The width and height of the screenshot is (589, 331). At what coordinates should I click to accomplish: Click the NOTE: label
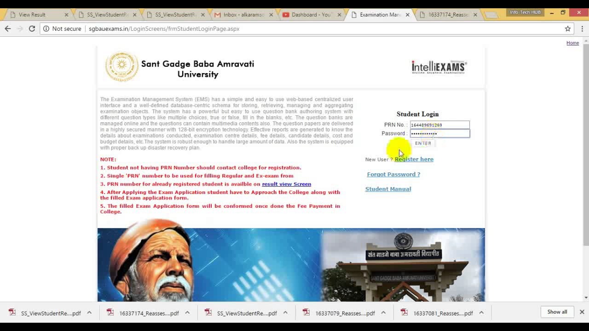[x=108, y=160]
